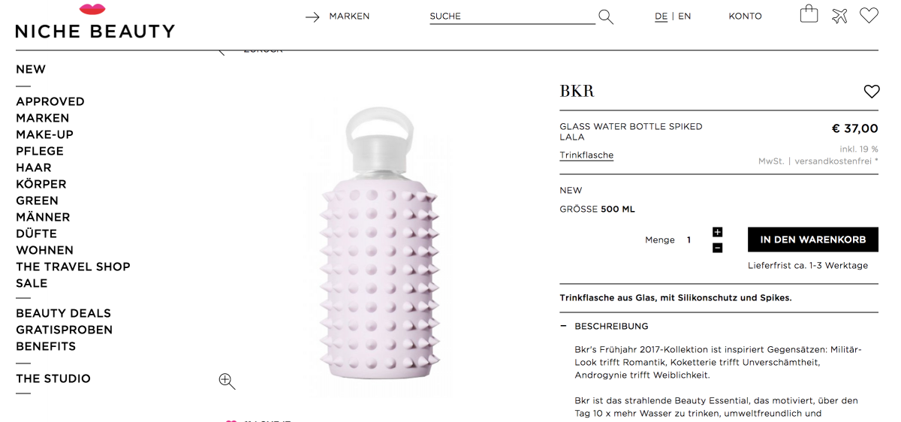Click the Niche Beauty lips logo
The height and width of the screenshot is (422, 901).
point(92,10)
